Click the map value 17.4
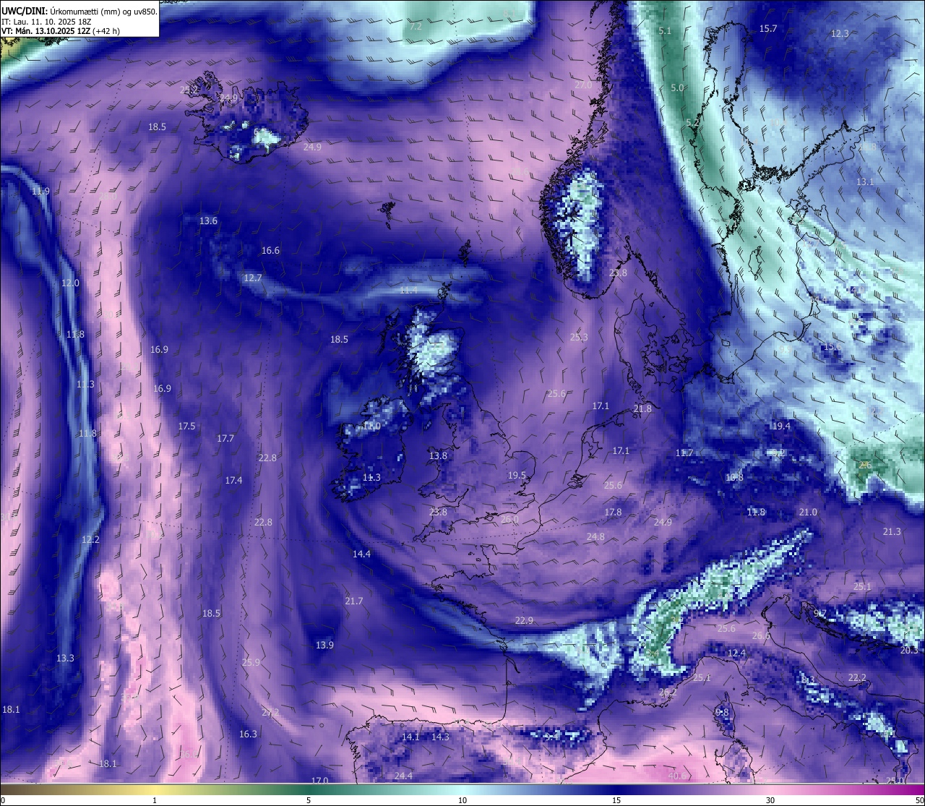The height and width of the screenshot is (806, 925). tap(233, 481)
